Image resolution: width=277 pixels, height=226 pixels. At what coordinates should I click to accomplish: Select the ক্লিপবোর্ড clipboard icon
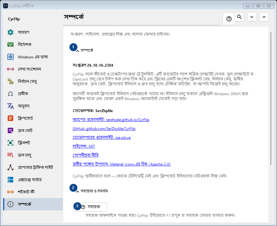10,118
